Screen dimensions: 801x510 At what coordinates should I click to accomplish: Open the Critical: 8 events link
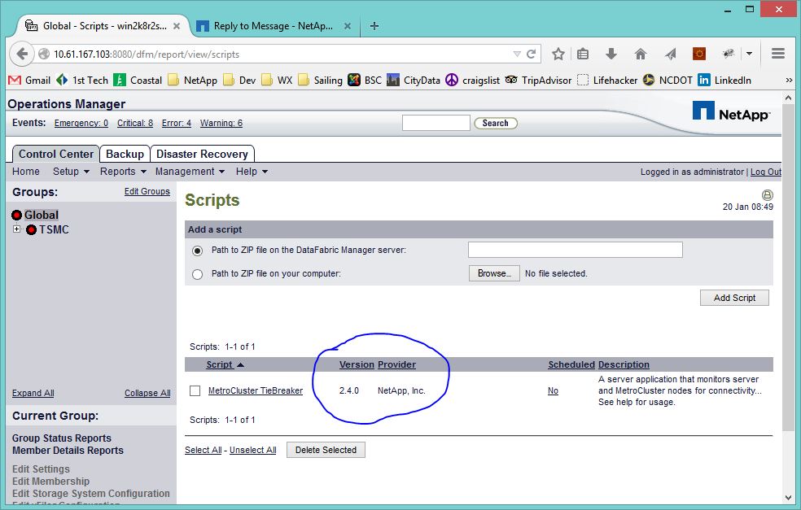135,123
